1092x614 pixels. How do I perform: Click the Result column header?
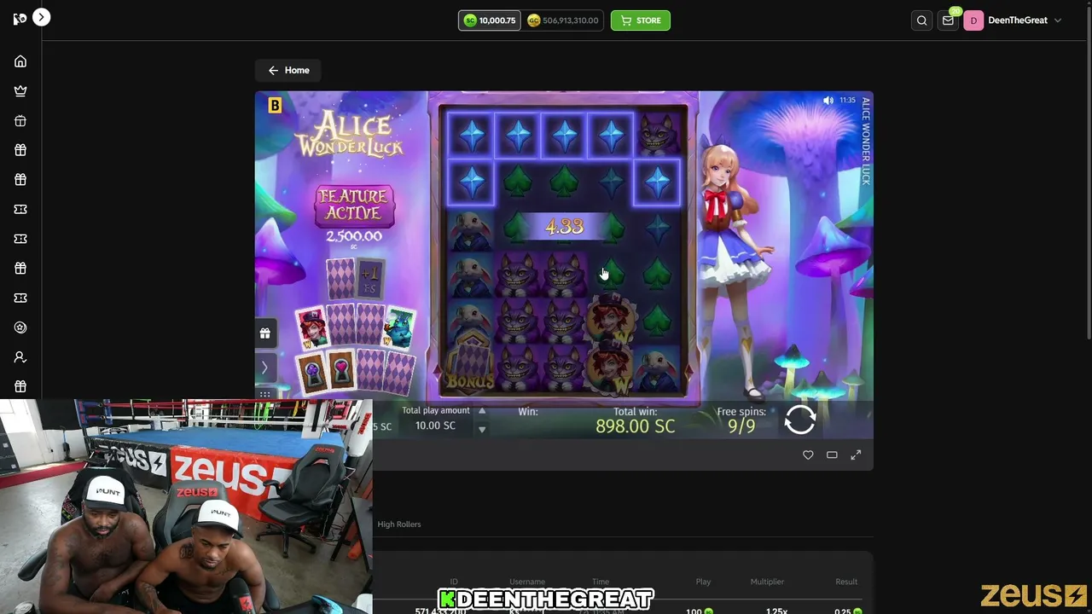[846, 582]
